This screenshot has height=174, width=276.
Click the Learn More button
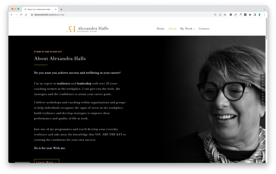pyautogui.click(x=46, y=161)
